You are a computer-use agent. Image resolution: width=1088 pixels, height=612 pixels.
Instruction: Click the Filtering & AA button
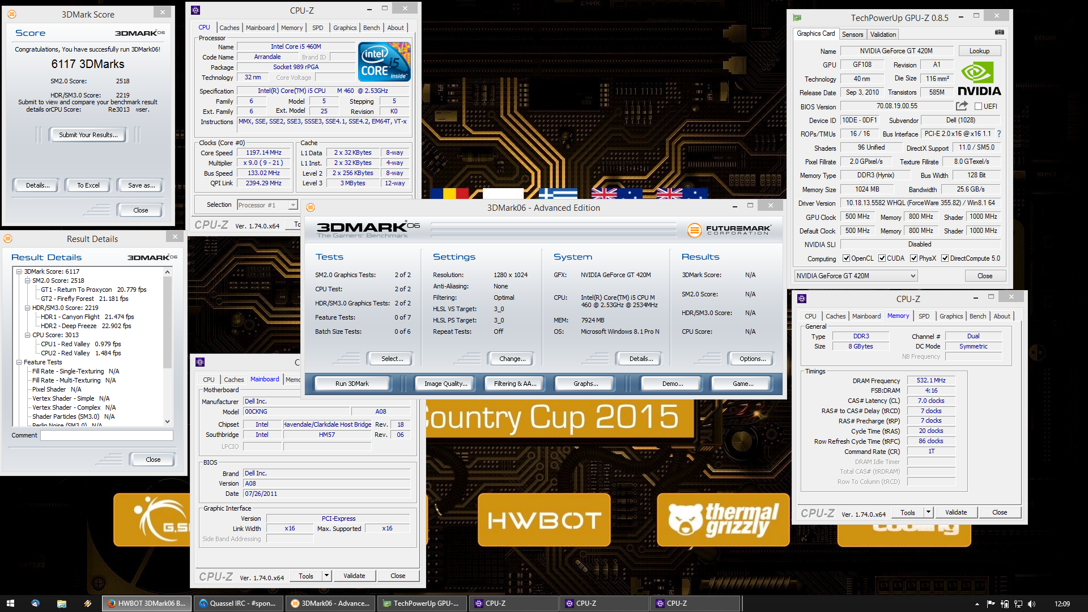515,384
